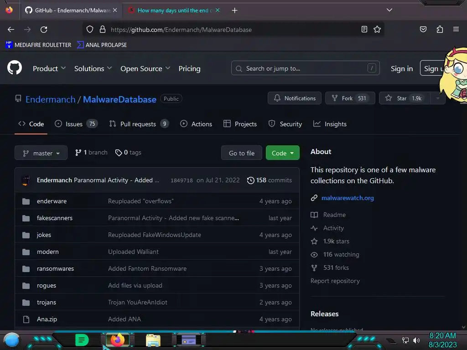
Task: Open the Insights tab
Action: 330,124
